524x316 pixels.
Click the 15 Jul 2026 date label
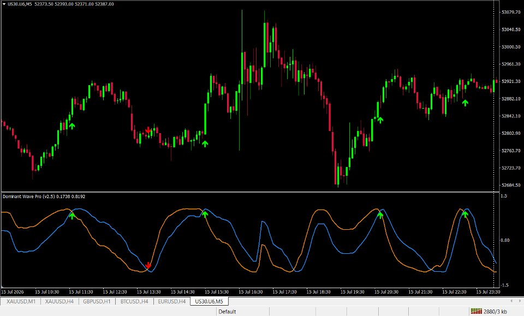pos(13,292)
